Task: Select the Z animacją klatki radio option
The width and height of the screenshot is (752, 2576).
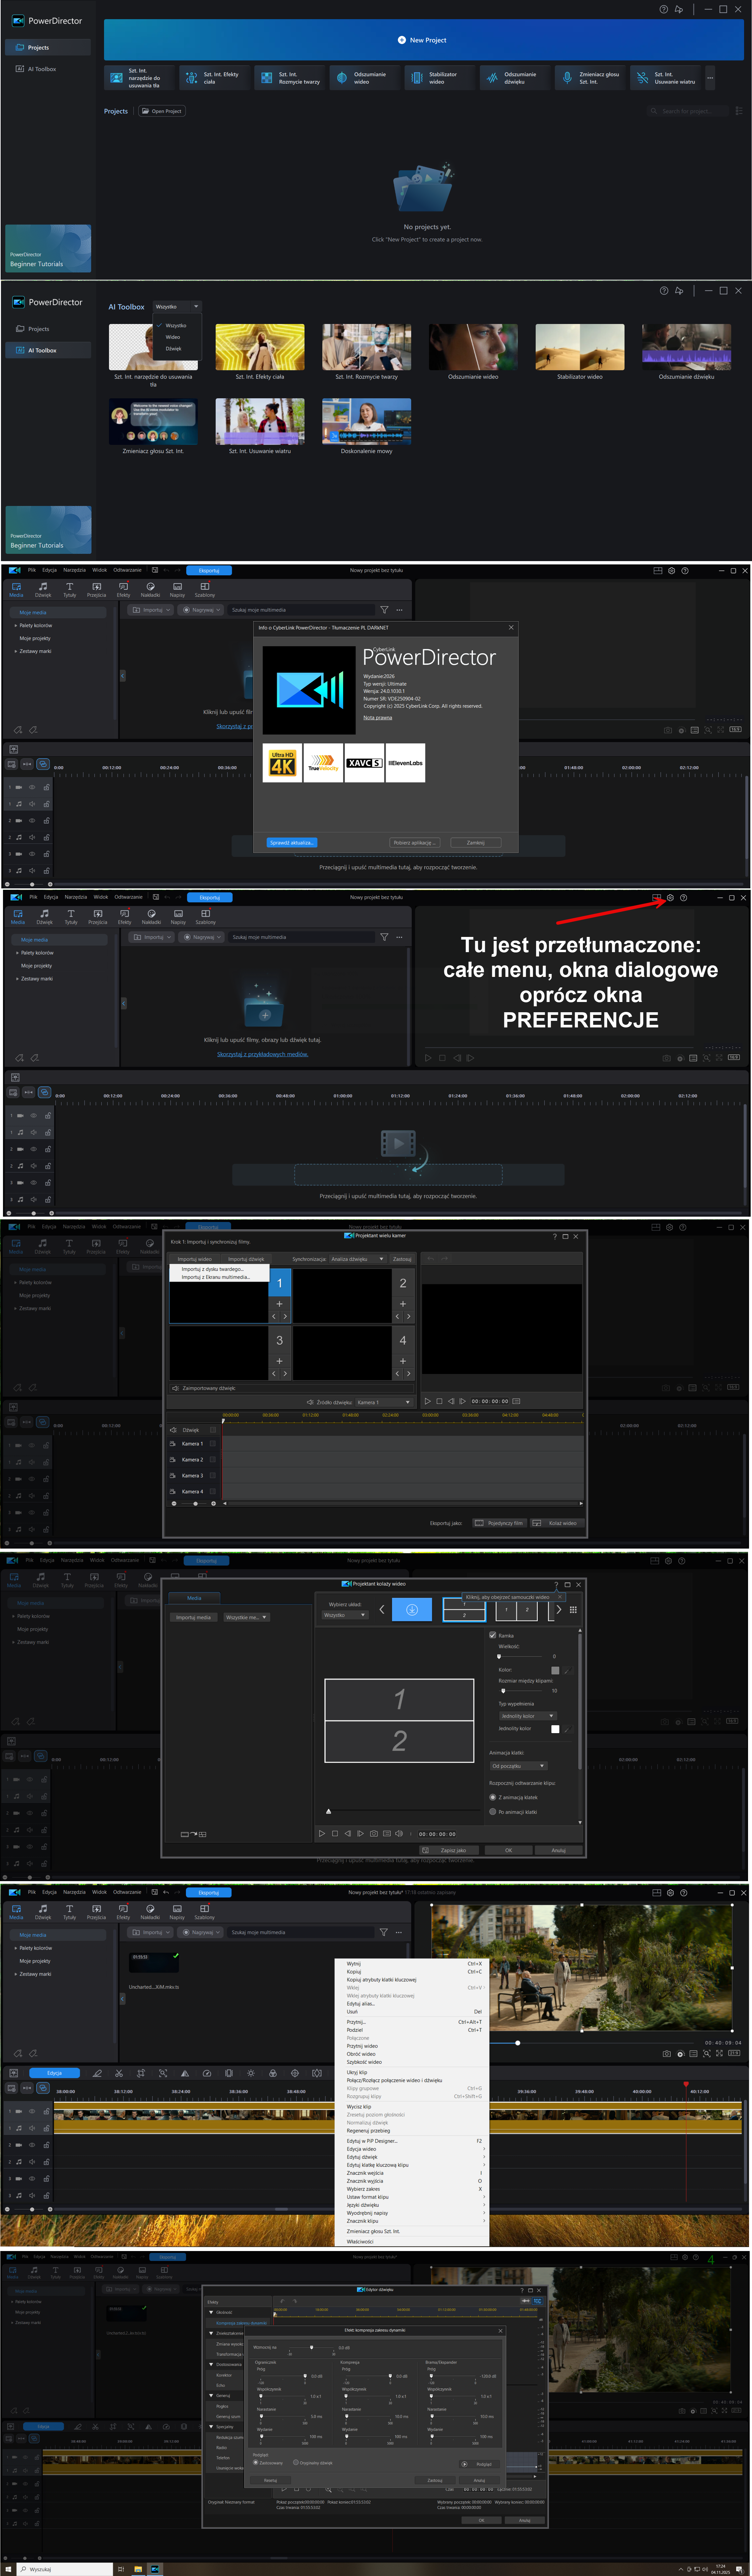Action: (493, 1797)
